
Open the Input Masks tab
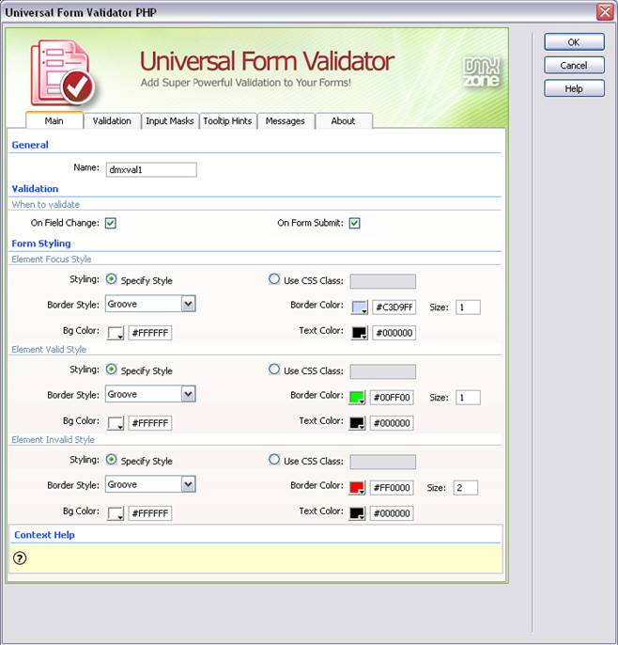pos(170,121)
